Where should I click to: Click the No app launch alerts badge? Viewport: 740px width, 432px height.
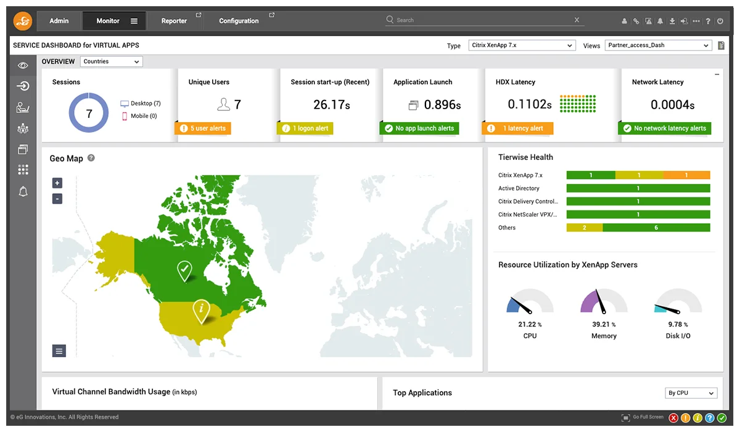(419, 128)
